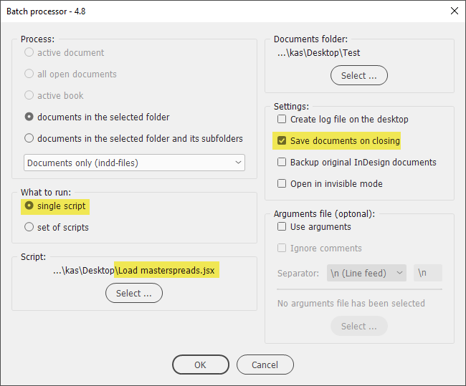The height and width of the screenshot is (386, 466).
Task: Confirm the batch with OK button
Action: 201,365
